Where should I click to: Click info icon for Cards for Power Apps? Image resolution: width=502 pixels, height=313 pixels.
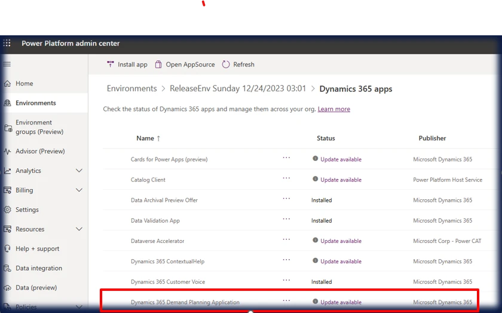coord(316,159)
